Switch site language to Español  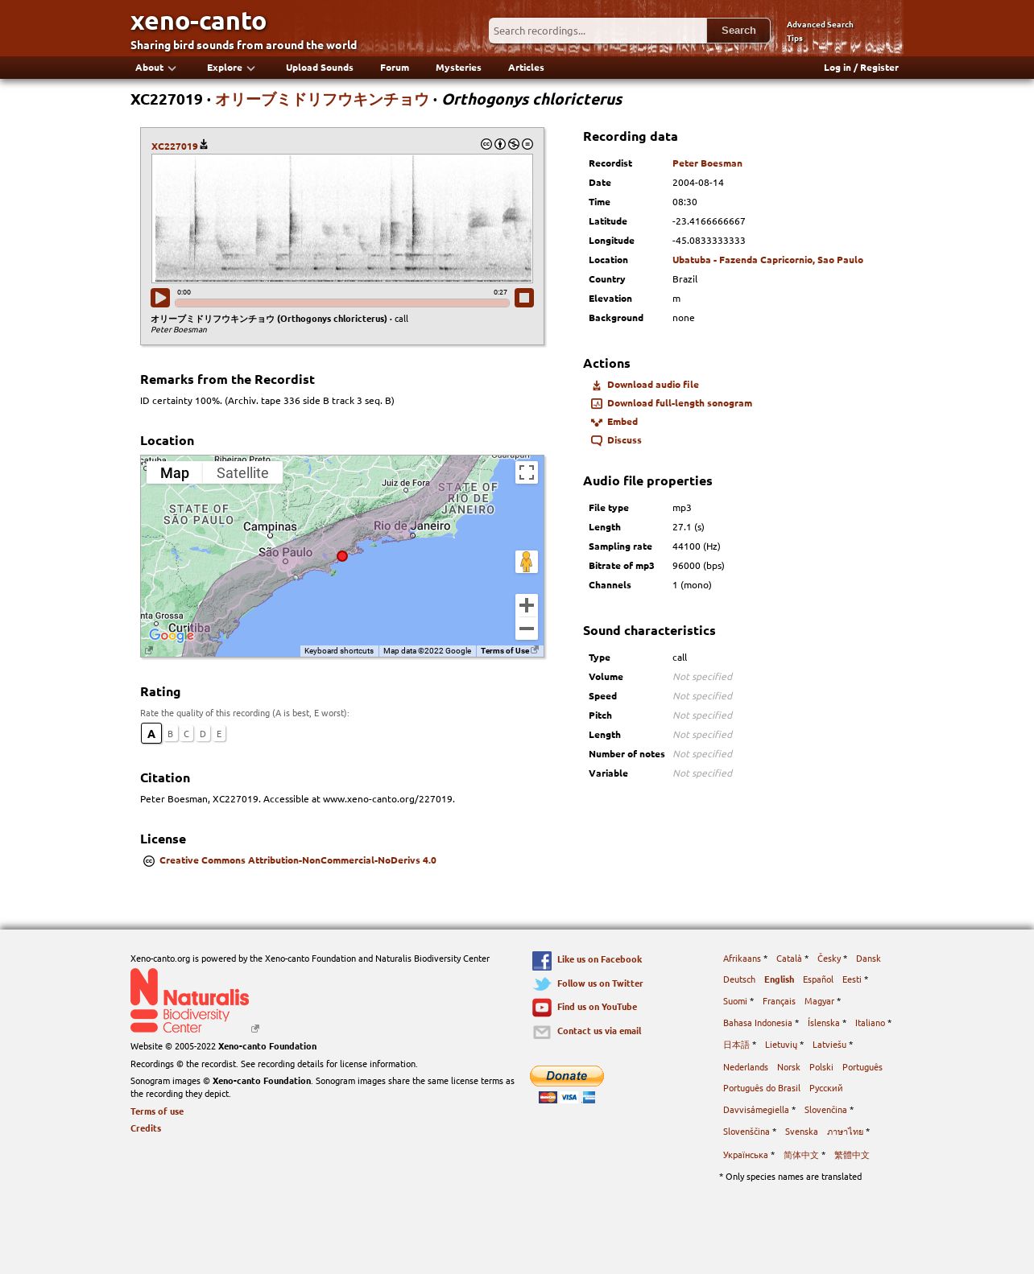(x=818, y=979)
